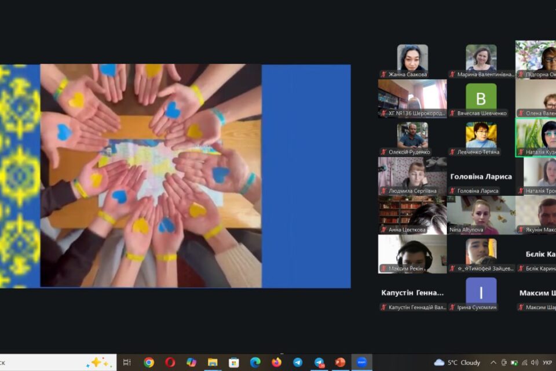The image size is (556, 371).
Task: Click the shared-screen image of painted hands
Action: [x=151, y=176]
